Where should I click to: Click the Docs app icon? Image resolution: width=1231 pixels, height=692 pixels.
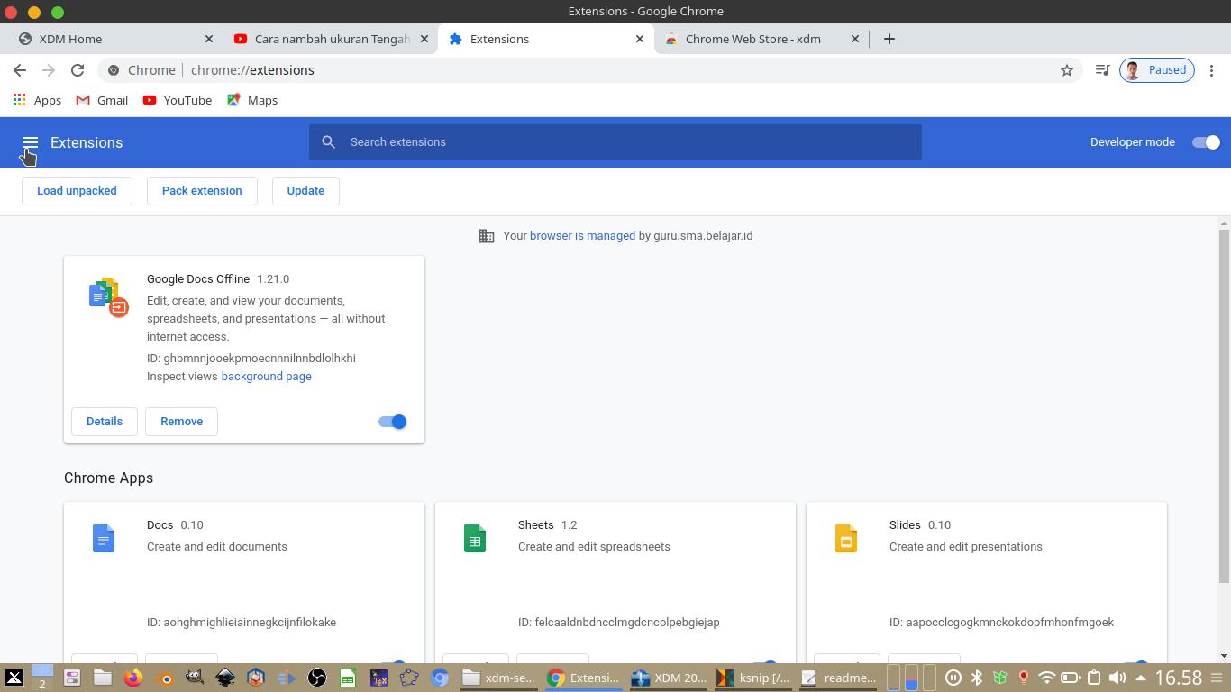pyautogui.click(x=104, y=538)
